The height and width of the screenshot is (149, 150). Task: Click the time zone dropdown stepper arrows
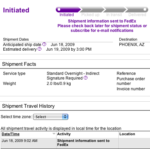tap(65, 117)
